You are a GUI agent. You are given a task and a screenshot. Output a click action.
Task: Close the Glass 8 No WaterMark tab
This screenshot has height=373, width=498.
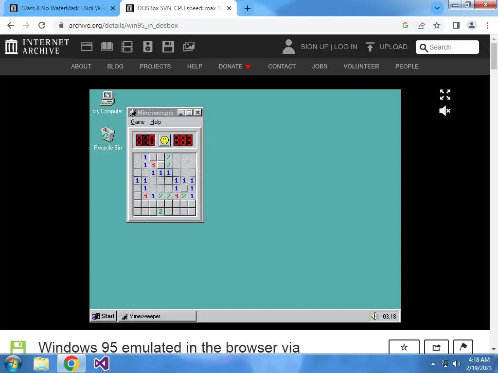coord(113,8)
